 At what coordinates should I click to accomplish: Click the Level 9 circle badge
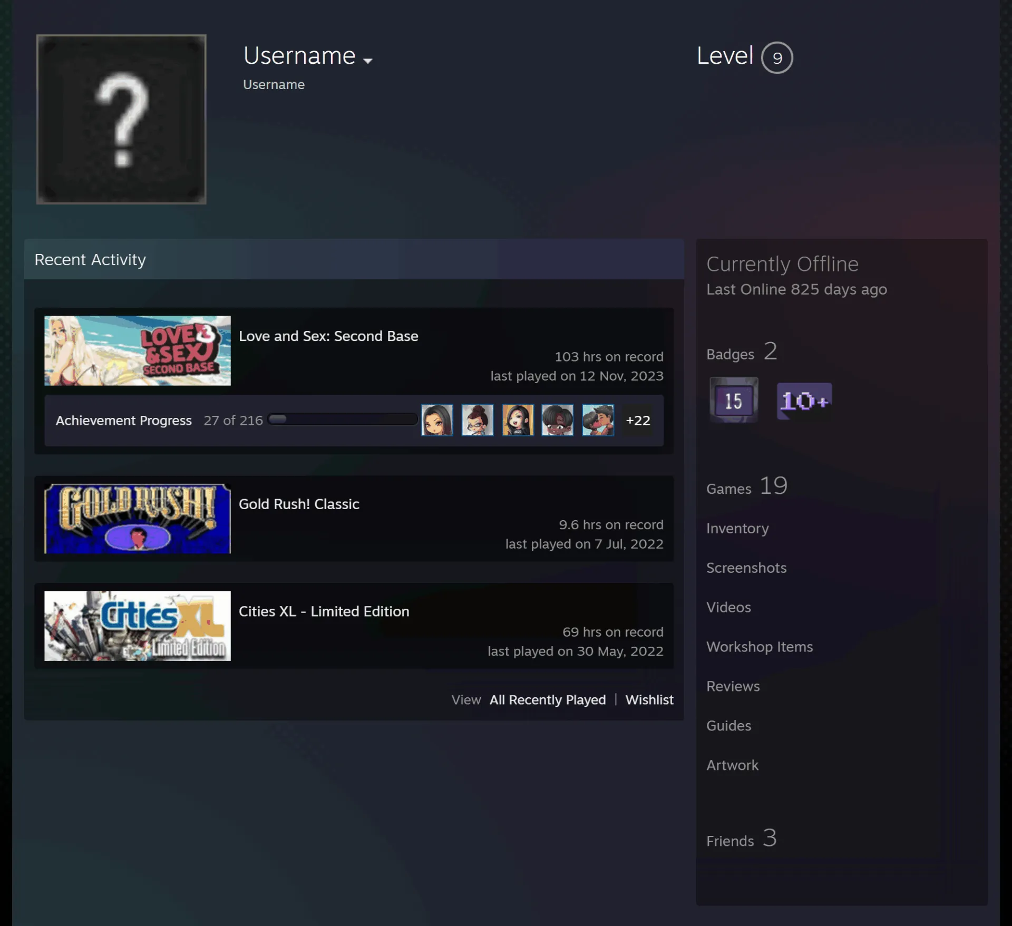pyautogui.click(x=776, y=57)
